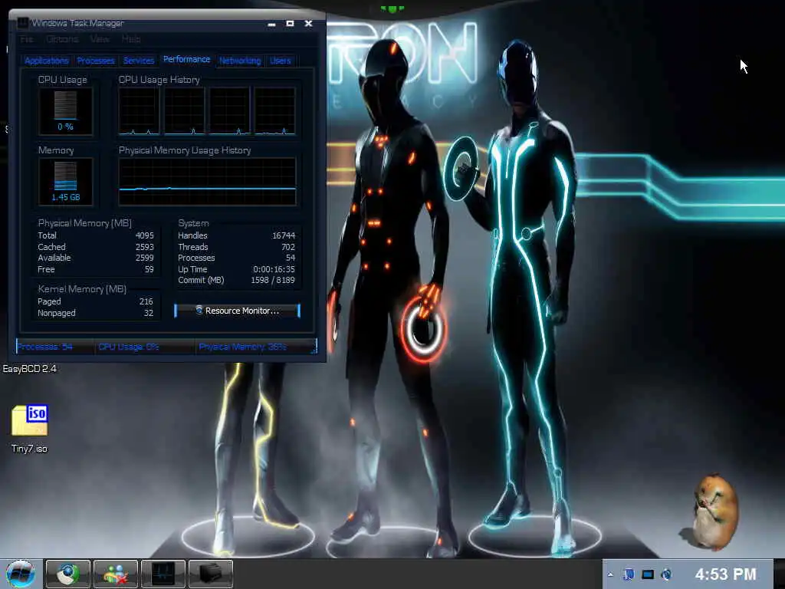The width and height of the screenshot is (785, 589).
Task: Open the Windows Start orb
Action: coord(21,574)
